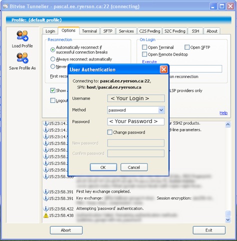Minimize the Bitvise Tunnelier window
Screen dimensions: 237x241
pos(213,6)
